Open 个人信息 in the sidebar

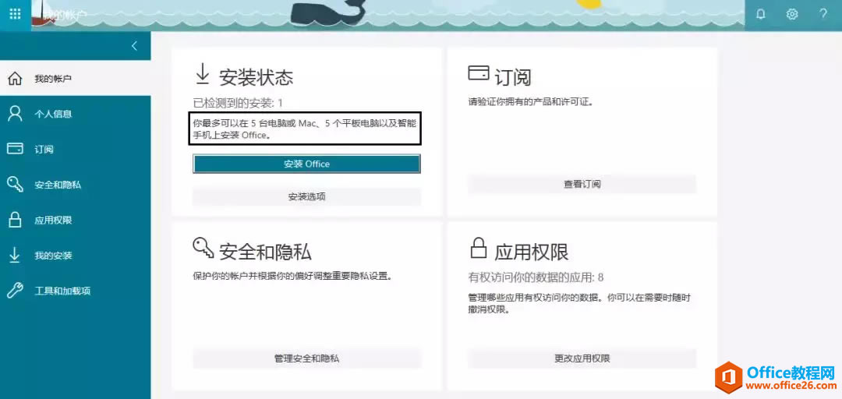click(75, 114)
